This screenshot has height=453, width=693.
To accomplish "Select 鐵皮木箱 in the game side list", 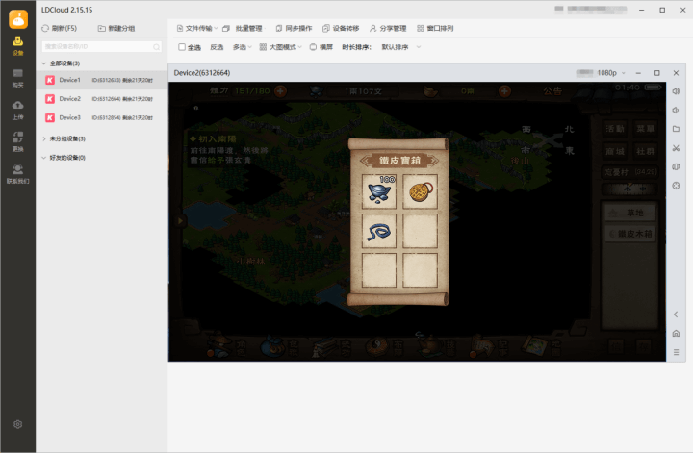I will (x=630, y=234).
